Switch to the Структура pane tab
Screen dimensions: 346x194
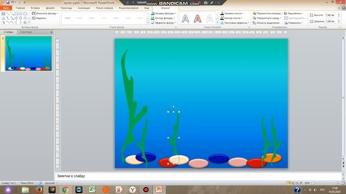(x=26, y=32)
